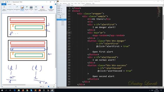
Task: Open the Preferences menu in Sublime Text
Action: (88, 3)
